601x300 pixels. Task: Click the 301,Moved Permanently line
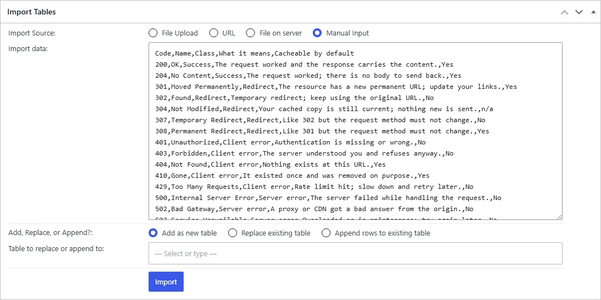point(336,87)
